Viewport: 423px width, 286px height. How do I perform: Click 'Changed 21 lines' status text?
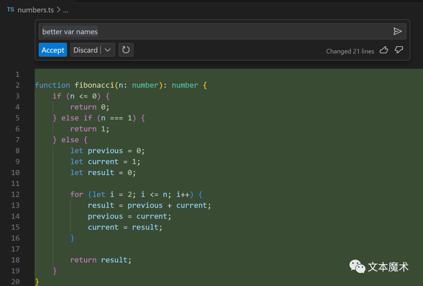(350, 51)
